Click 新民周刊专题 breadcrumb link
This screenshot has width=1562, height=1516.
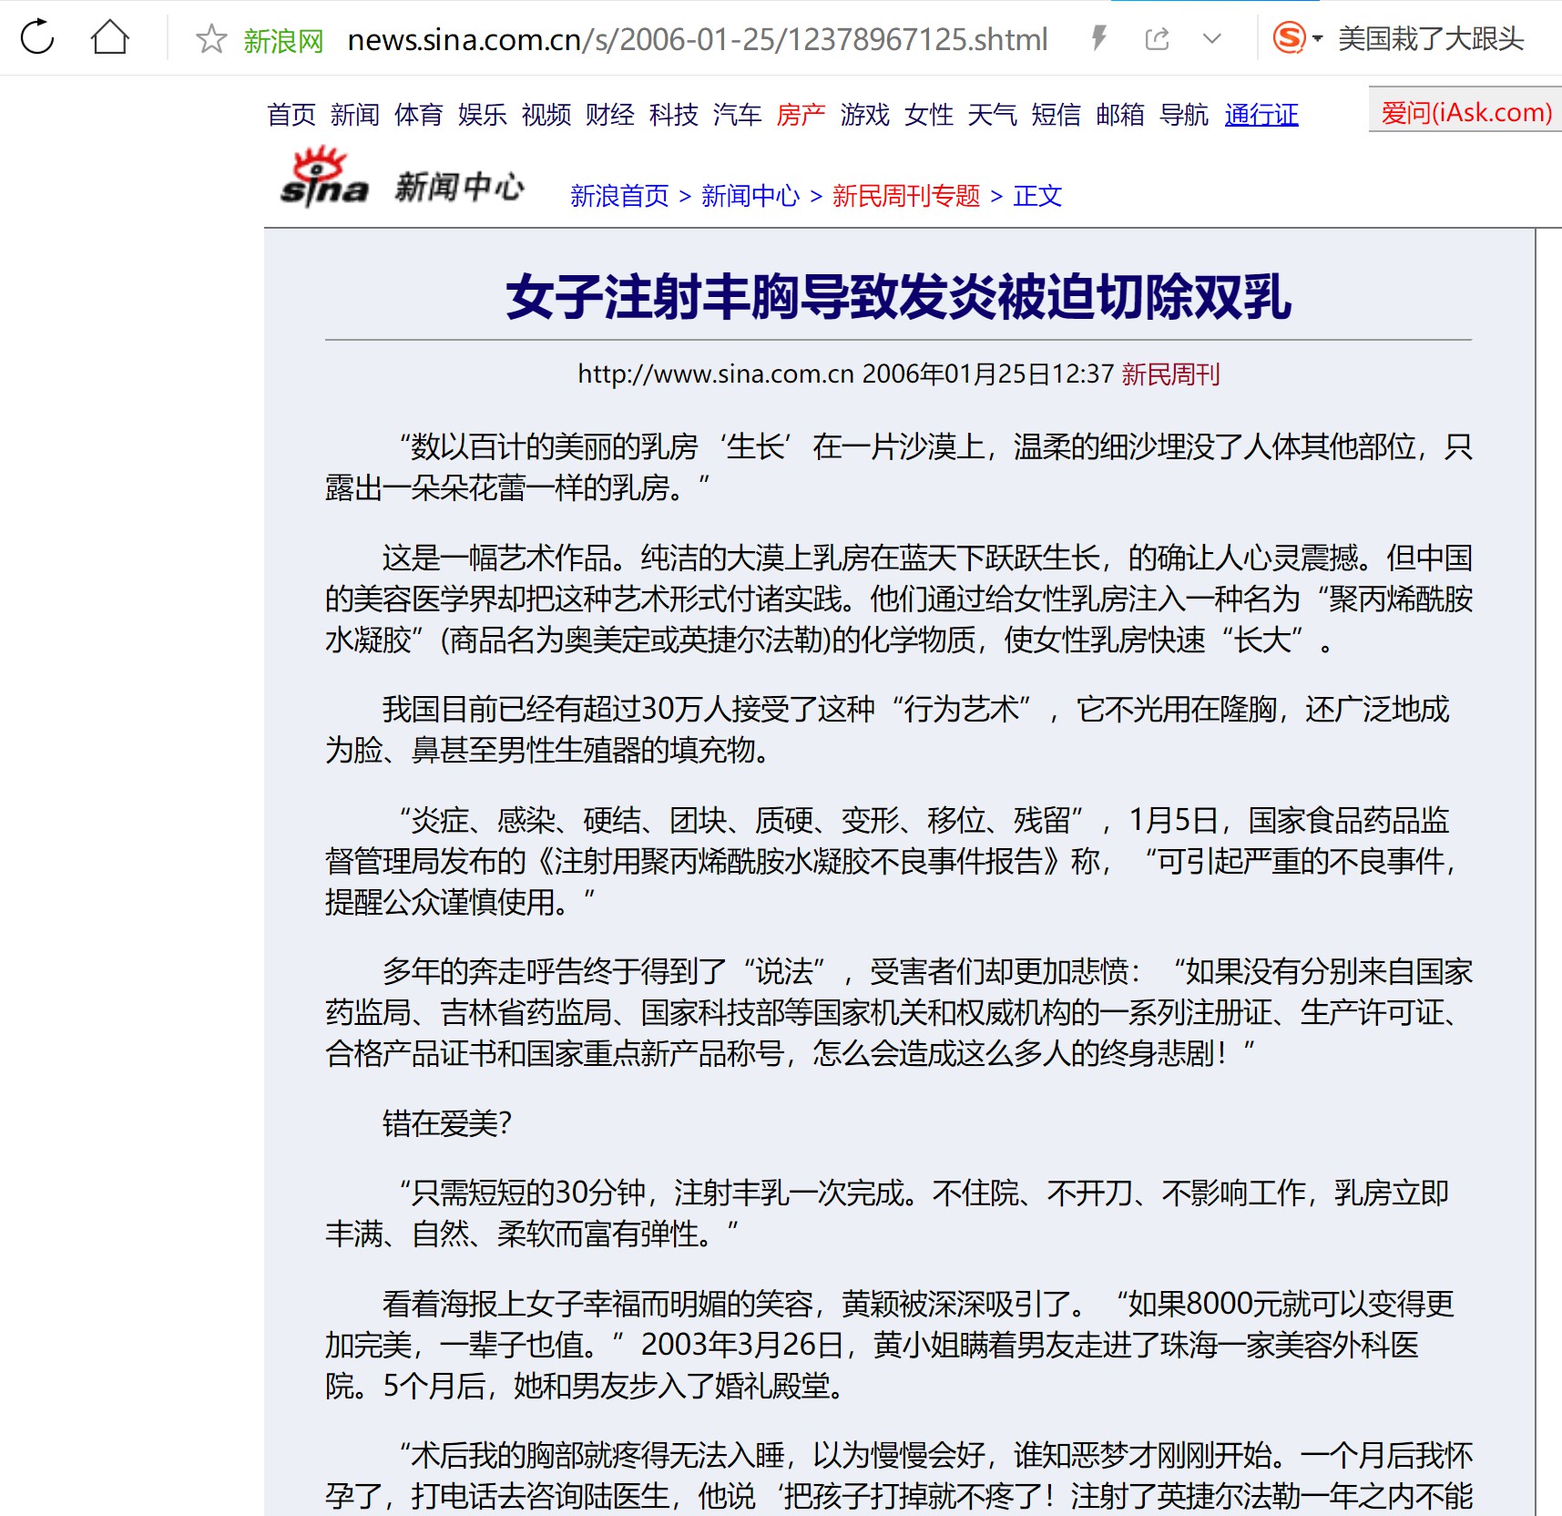click(x=906, y=196)
